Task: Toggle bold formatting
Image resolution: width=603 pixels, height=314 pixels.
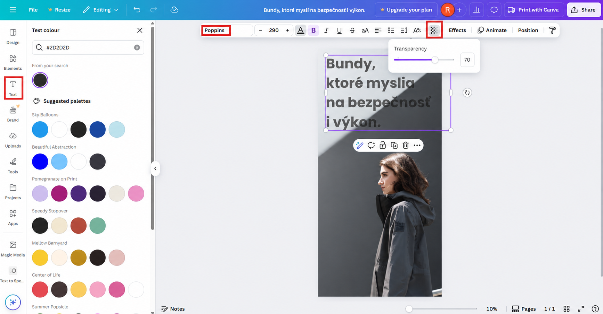Action: (313, 30)
